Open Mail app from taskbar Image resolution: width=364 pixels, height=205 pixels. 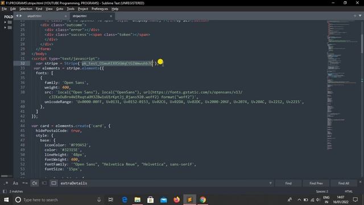coord(163,200)
